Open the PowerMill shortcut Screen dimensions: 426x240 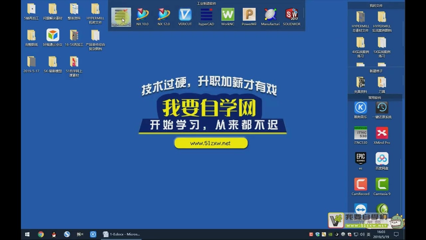point(249,17)
